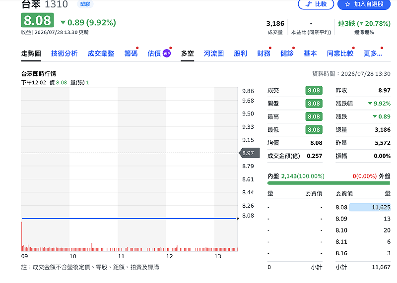Open the 基本 tab
397x283 pixels.
point(310,54)
